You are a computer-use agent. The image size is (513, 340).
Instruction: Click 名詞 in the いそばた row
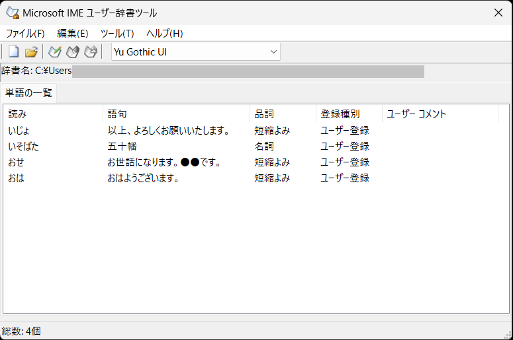click(x=264, y=146)
